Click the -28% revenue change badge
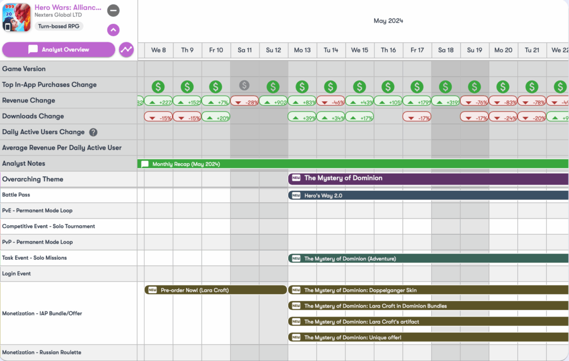Screen dimensions: 569x361 pos(244,101)
